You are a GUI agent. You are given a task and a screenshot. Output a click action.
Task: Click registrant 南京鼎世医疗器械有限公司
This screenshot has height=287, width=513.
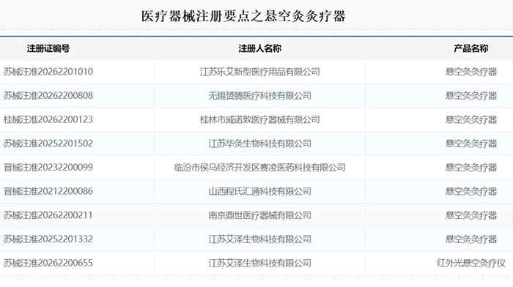coord(259,215)
